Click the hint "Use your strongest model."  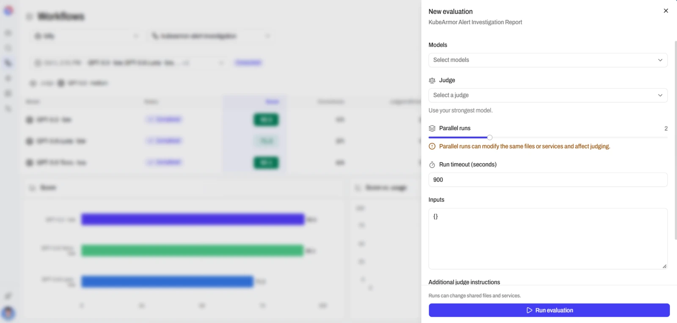460,110
